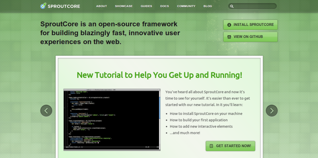Click the INSTALL SPROUTCORE button
The image size is (318, 158).
pos(250,25)
